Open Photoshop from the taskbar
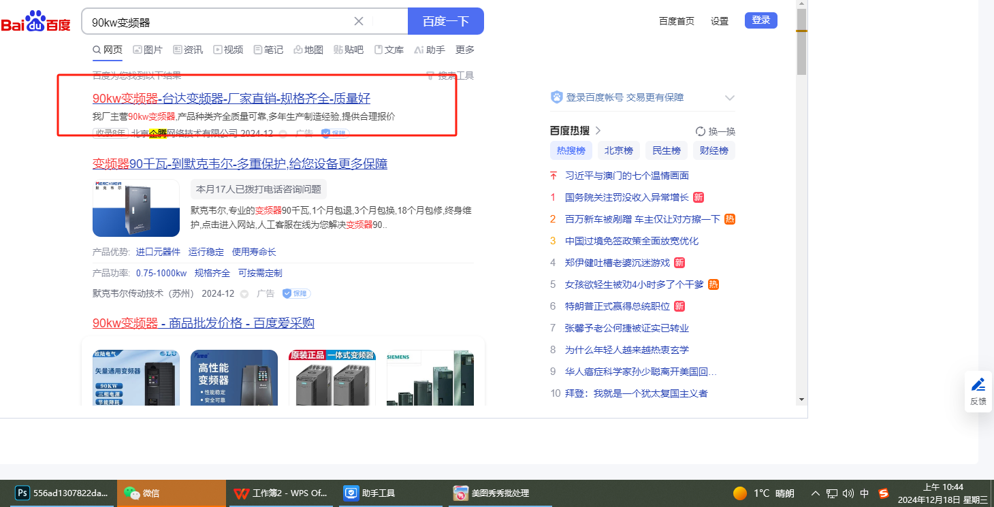This screenshot has width=994, height=507. (22, 493)
